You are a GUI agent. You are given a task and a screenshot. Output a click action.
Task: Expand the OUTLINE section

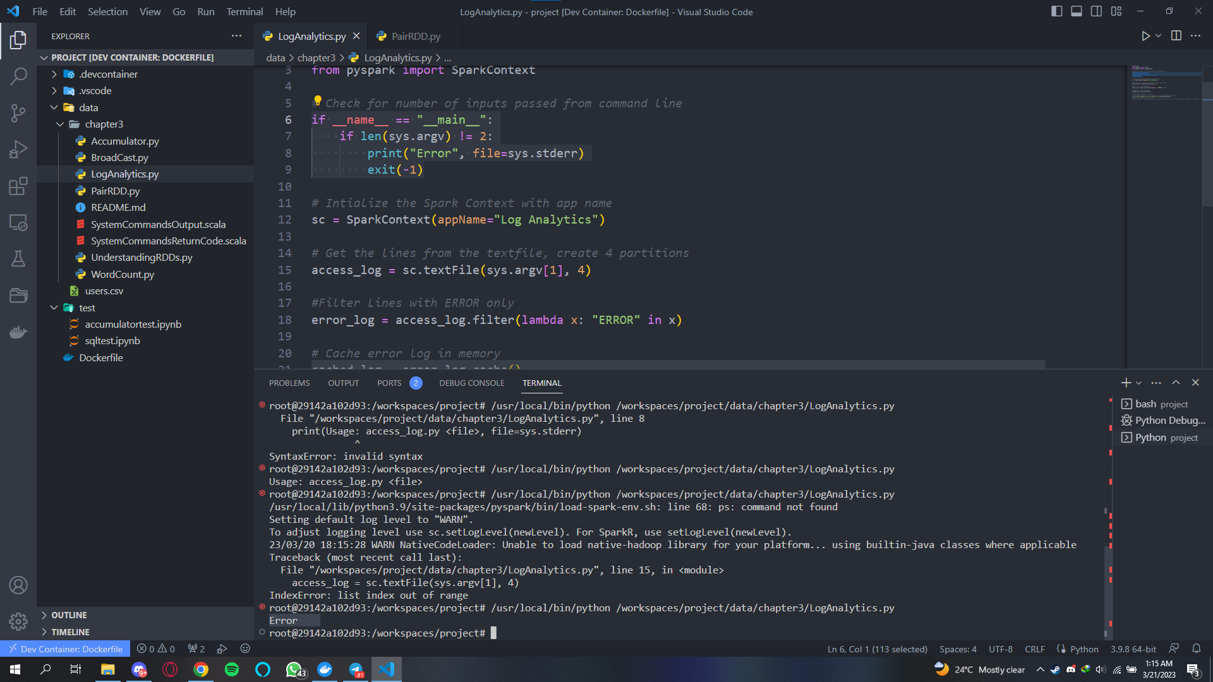tap(68, 614)
